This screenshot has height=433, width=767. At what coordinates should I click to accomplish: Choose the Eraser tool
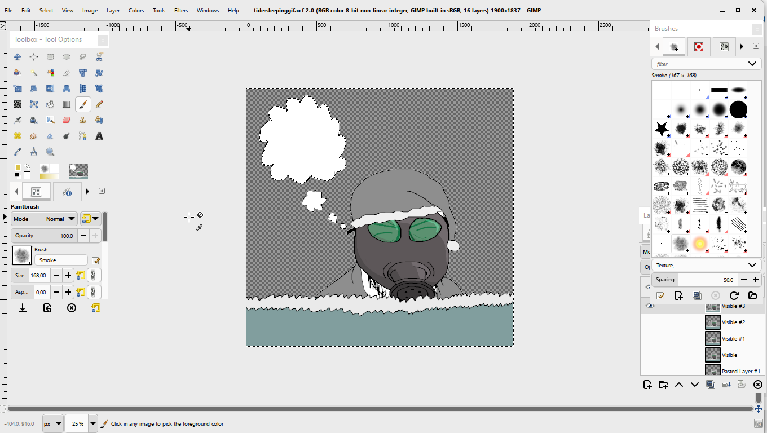(67, 120)
